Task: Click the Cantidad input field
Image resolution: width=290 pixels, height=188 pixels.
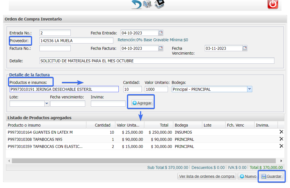Action: coord(132,89)
